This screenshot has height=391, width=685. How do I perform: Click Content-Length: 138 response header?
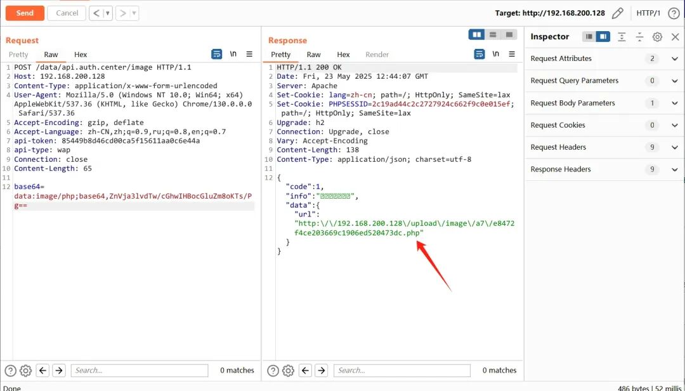coord(318,150)
